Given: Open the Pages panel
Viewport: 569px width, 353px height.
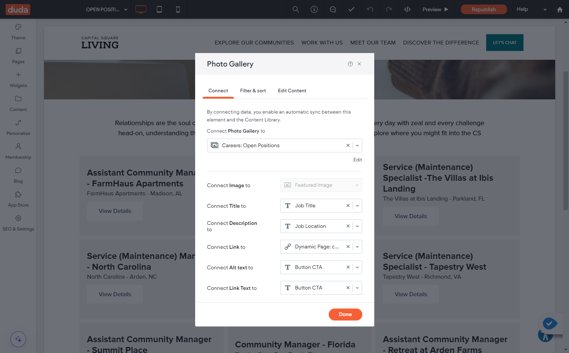Looking at the screenshot, I should pos(18,56).
